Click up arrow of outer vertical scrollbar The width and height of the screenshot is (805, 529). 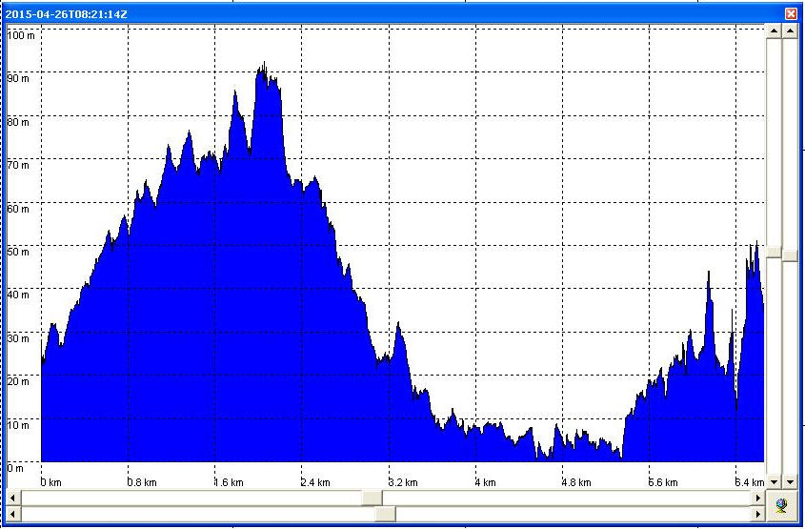(x=790, y=31)
